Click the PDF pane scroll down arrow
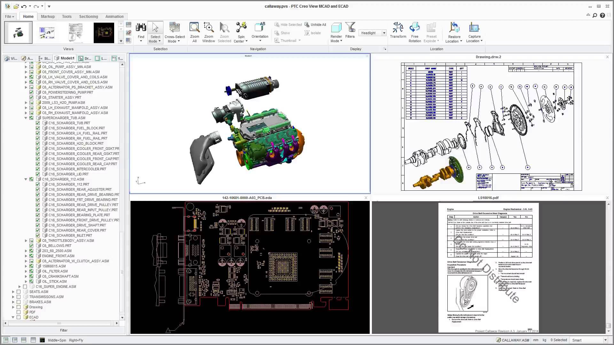Viewport: 614px width, 345px height. click(x=608, y=332)
